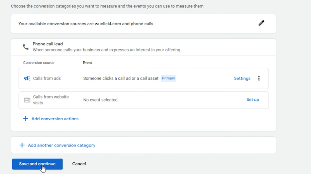Click the plus icon beside Add another conversion category
311x174 pixels.
22,145
